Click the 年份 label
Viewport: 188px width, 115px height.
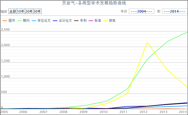124,11
